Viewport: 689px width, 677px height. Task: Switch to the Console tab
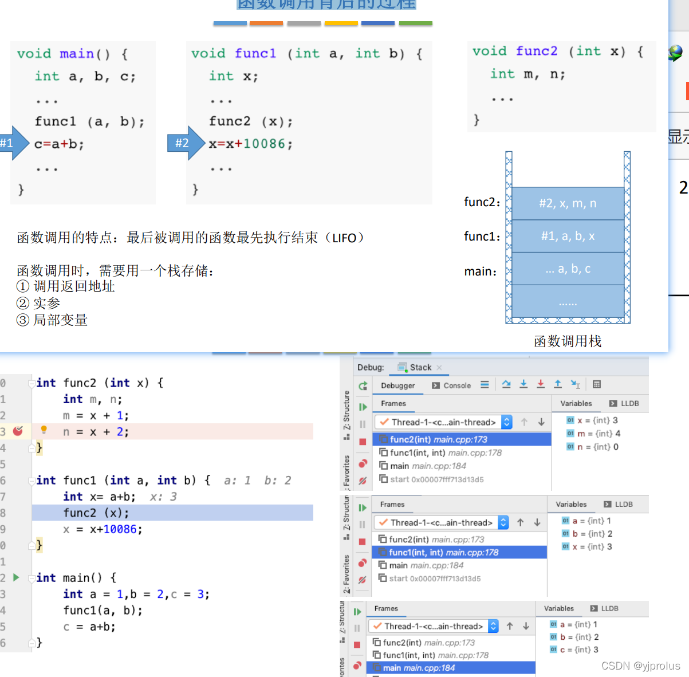(451, 385)
